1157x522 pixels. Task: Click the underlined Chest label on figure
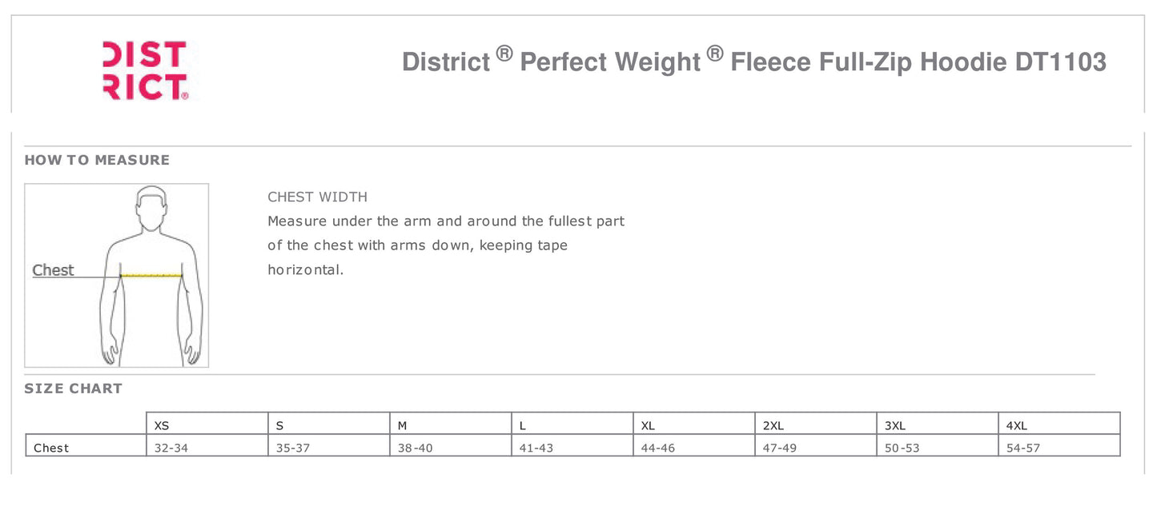53,270
